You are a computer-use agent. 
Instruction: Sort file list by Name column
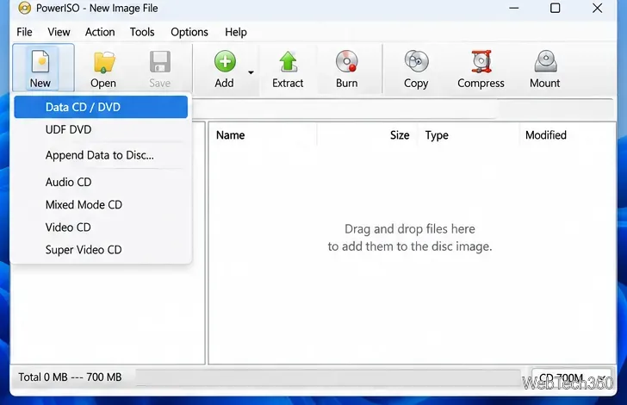(x=264, y=135)
